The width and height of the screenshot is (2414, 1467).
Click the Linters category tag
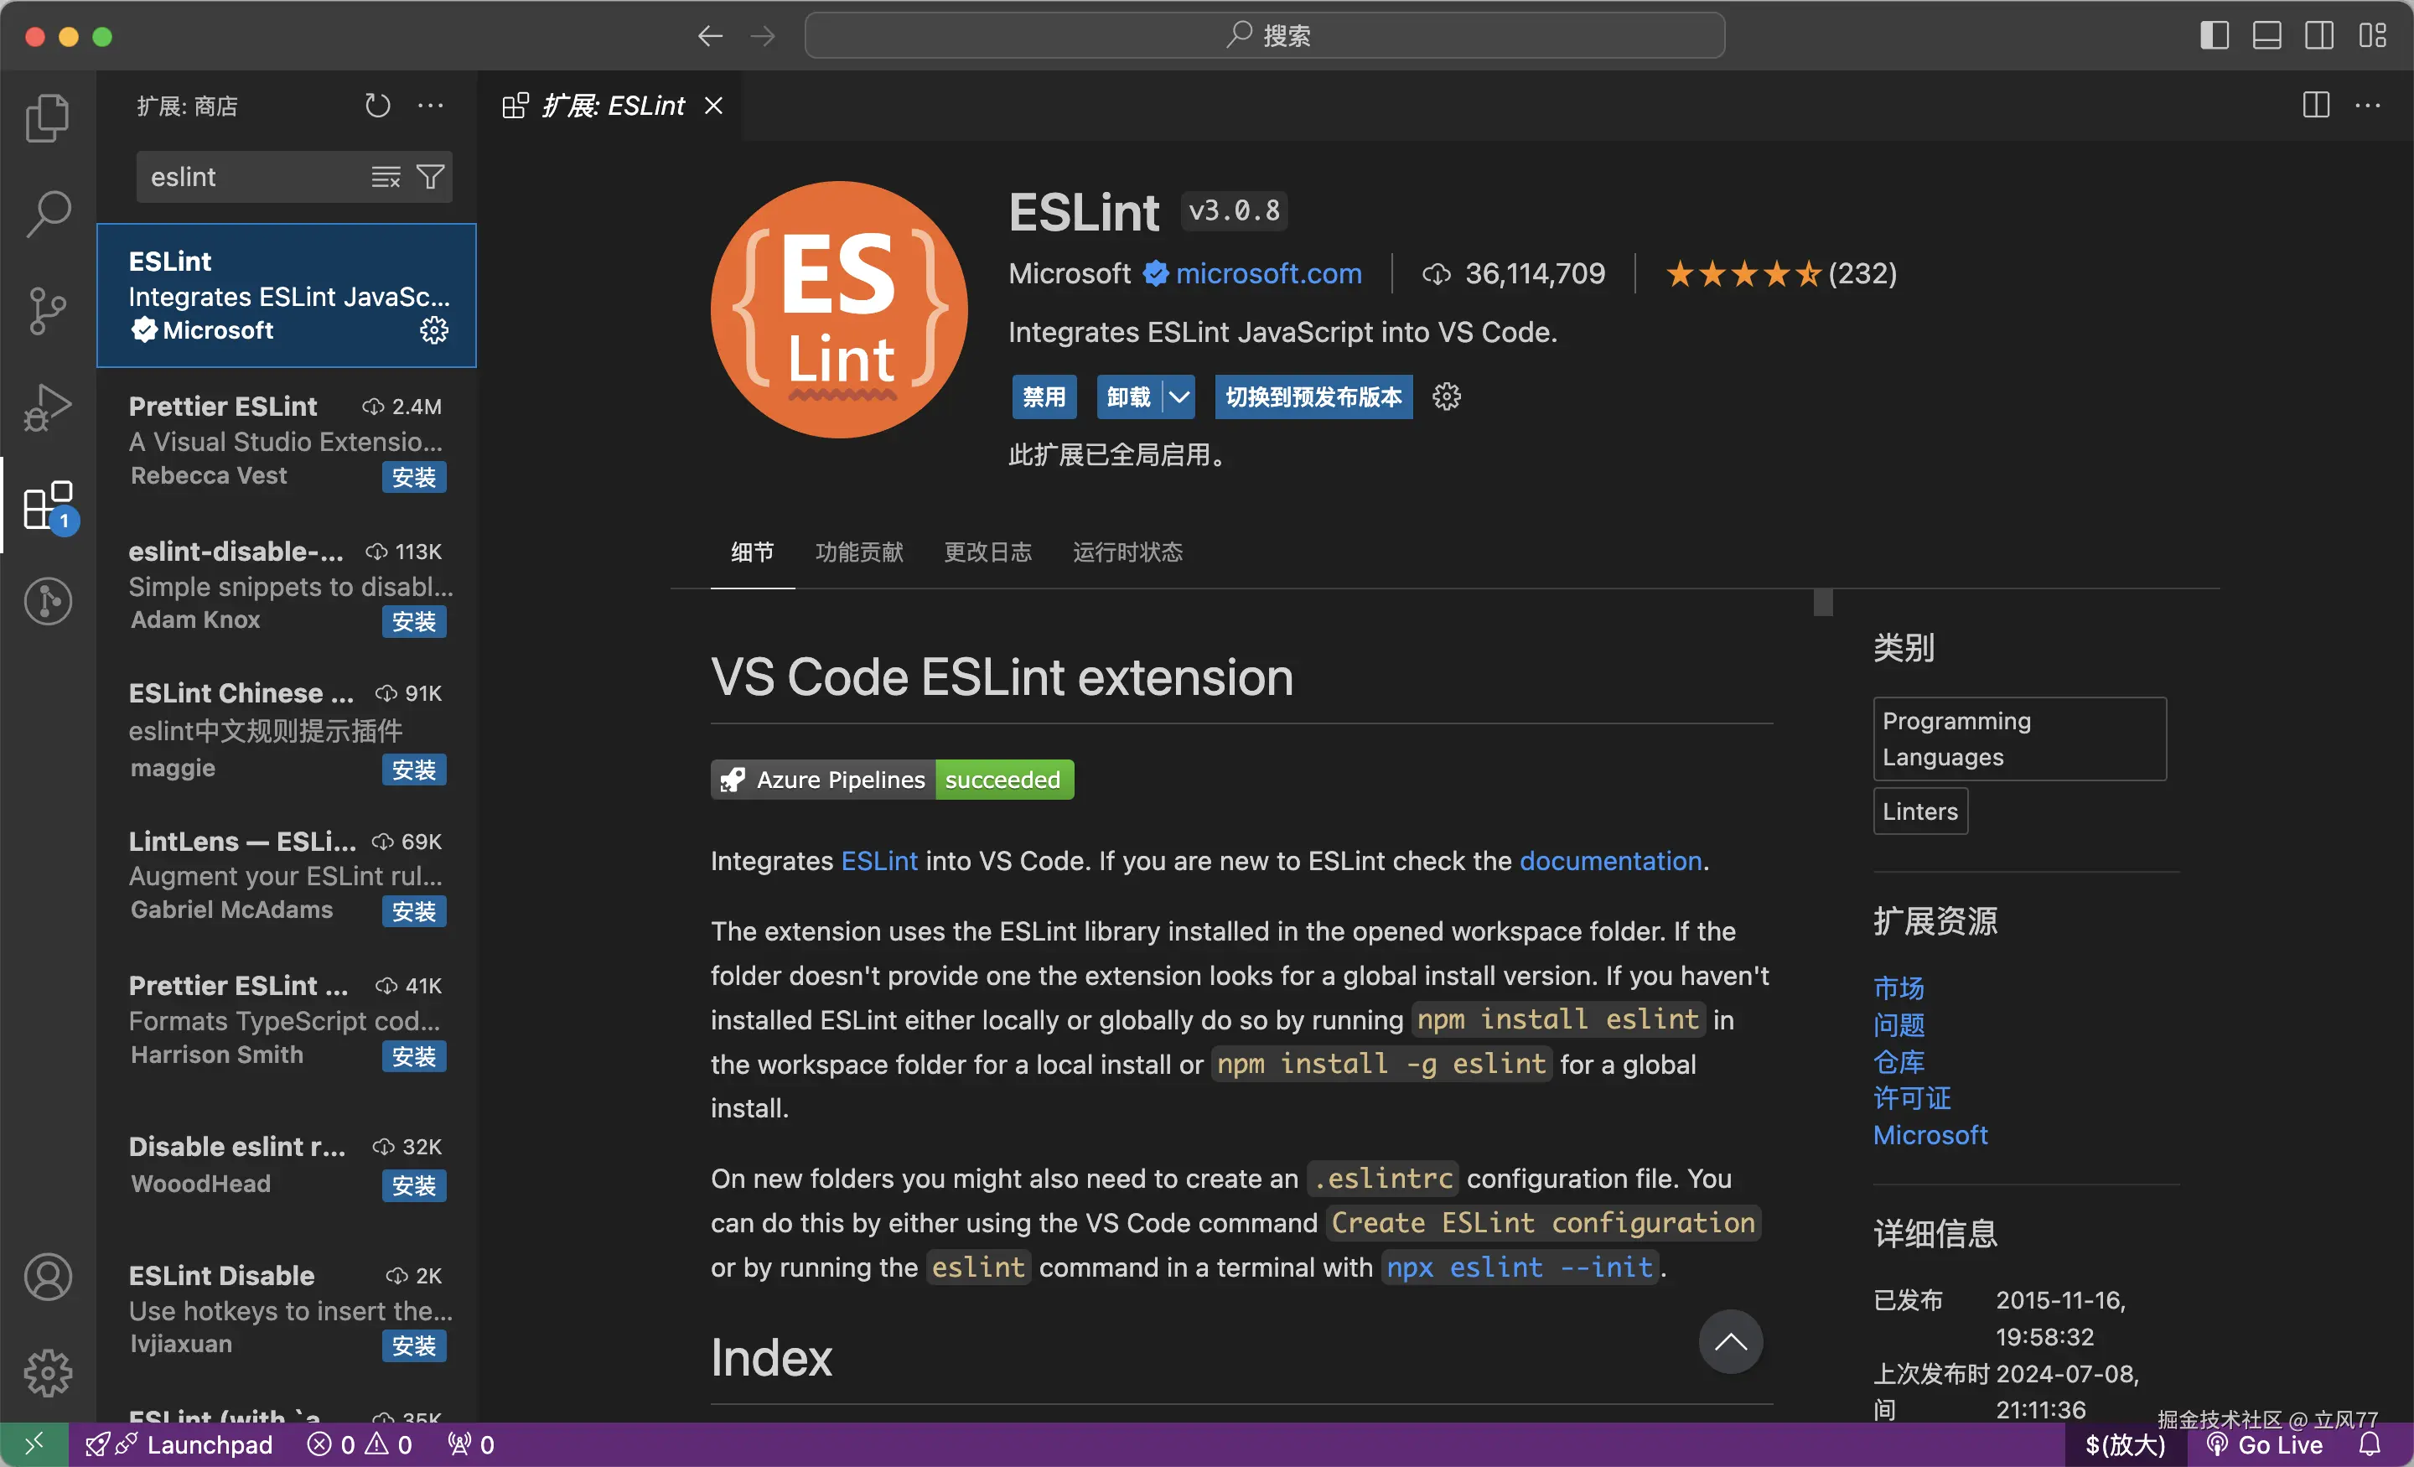tap(1920, 811)
